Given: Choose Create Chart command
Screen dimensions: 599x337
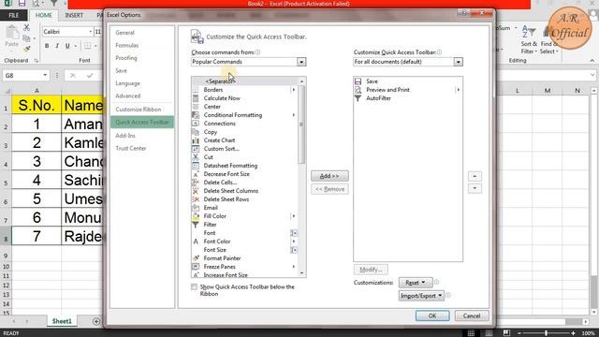Looking at the screenshot, I should (x=244, y=140).
